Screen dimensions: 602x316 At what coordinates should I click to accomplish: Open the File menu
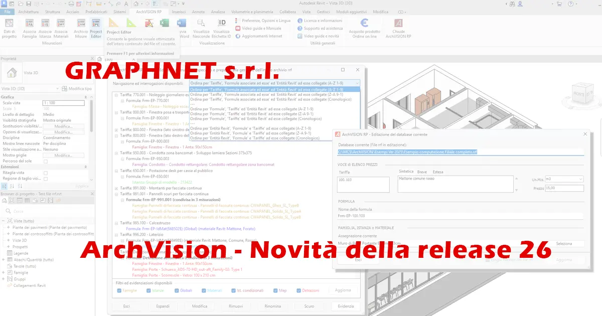click(x=8, y=12)
